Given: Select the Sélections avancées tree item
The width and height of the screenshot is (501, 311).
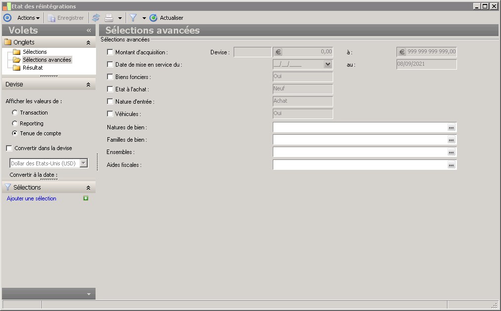Looking at the screenshot, I should tap(47, 60).
